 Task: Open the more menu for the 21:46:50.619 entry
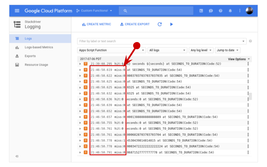(x=248, y=70)
